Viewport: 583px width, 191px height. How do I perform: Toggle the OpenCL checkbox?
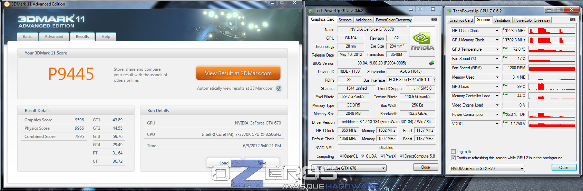[x=341, y=156]
